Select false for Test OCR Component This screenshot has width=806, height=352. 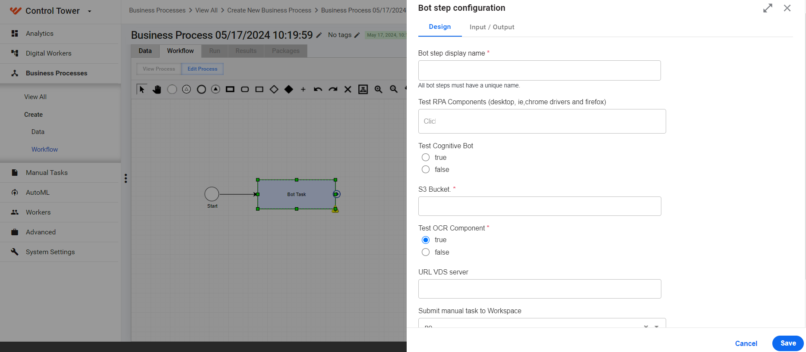[426, 252]
